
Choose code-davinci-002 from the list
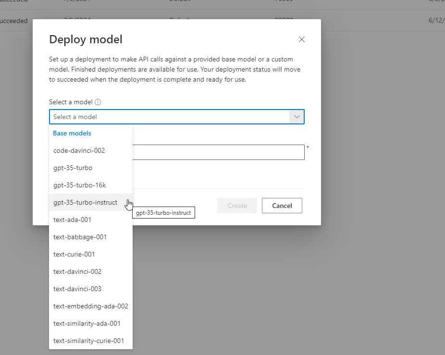(91, 150)
